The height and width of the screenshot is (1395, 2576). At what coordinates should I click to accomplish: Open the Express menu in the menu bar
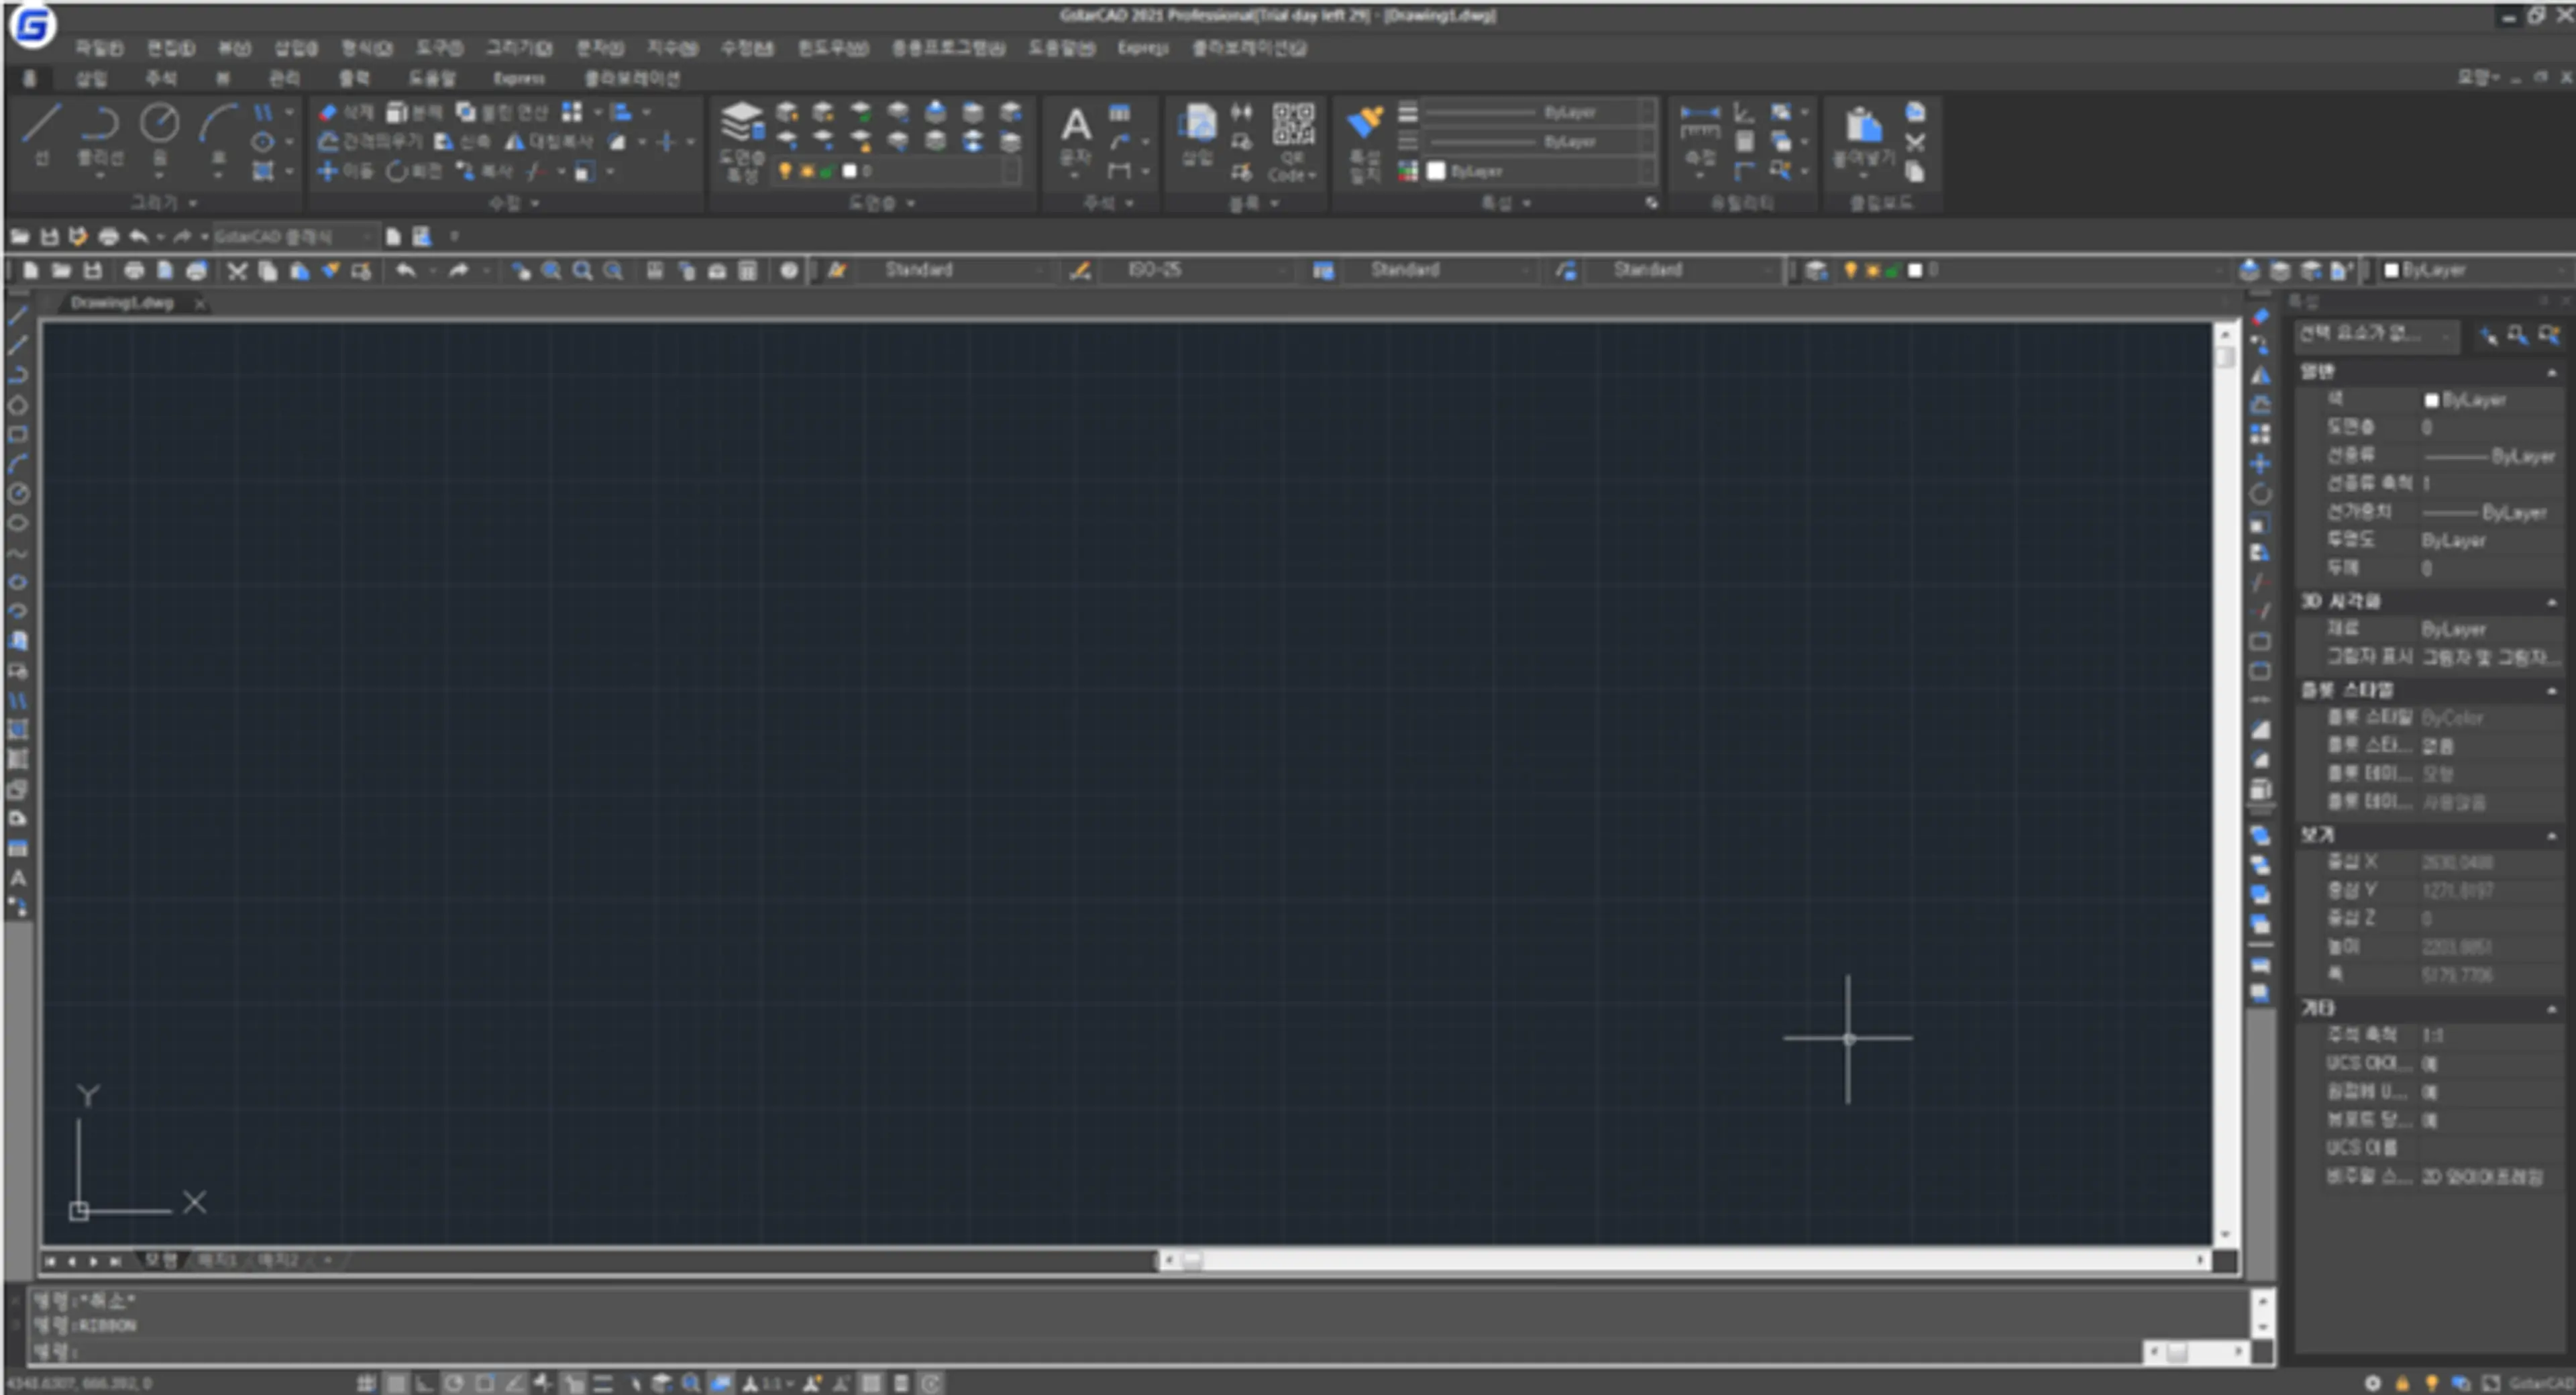click(1143, 48)
